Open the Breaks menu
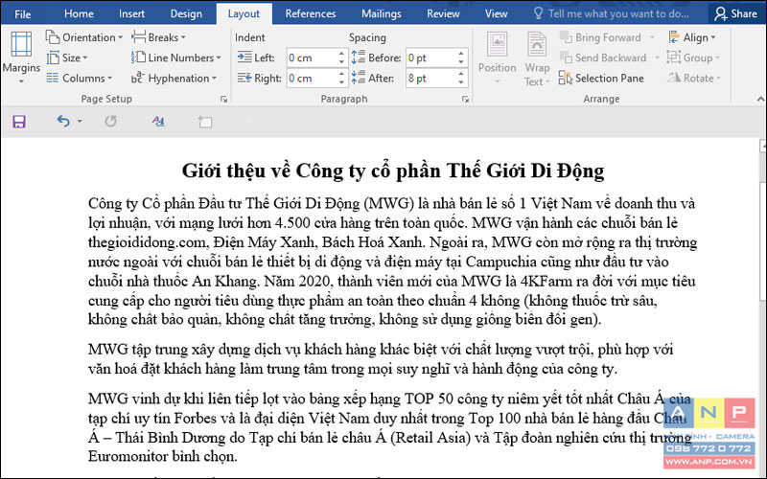 pyautogui.click(x=158, y=37)
